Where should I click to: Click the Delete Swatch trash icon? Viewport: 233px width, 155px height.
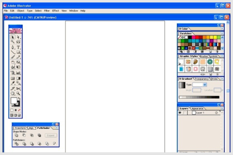coord(217,51)
